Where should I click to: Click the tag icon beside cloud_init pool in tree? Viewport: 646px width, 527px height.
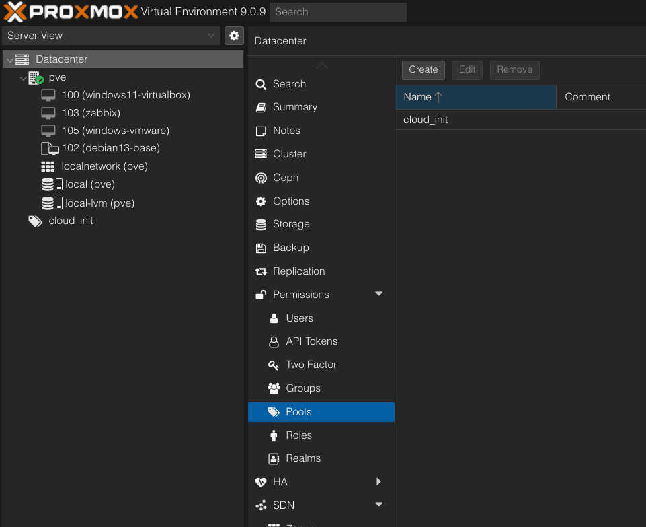tap(36, 221)
